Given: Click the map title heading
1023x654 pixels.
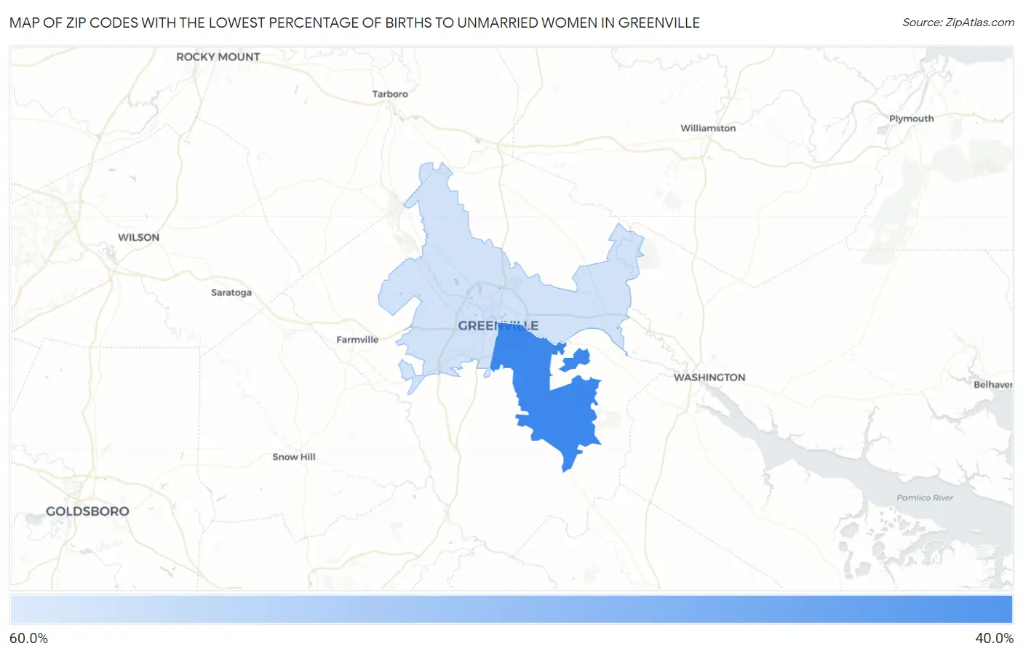Looking at the screenshot, I should coord(354,23).
